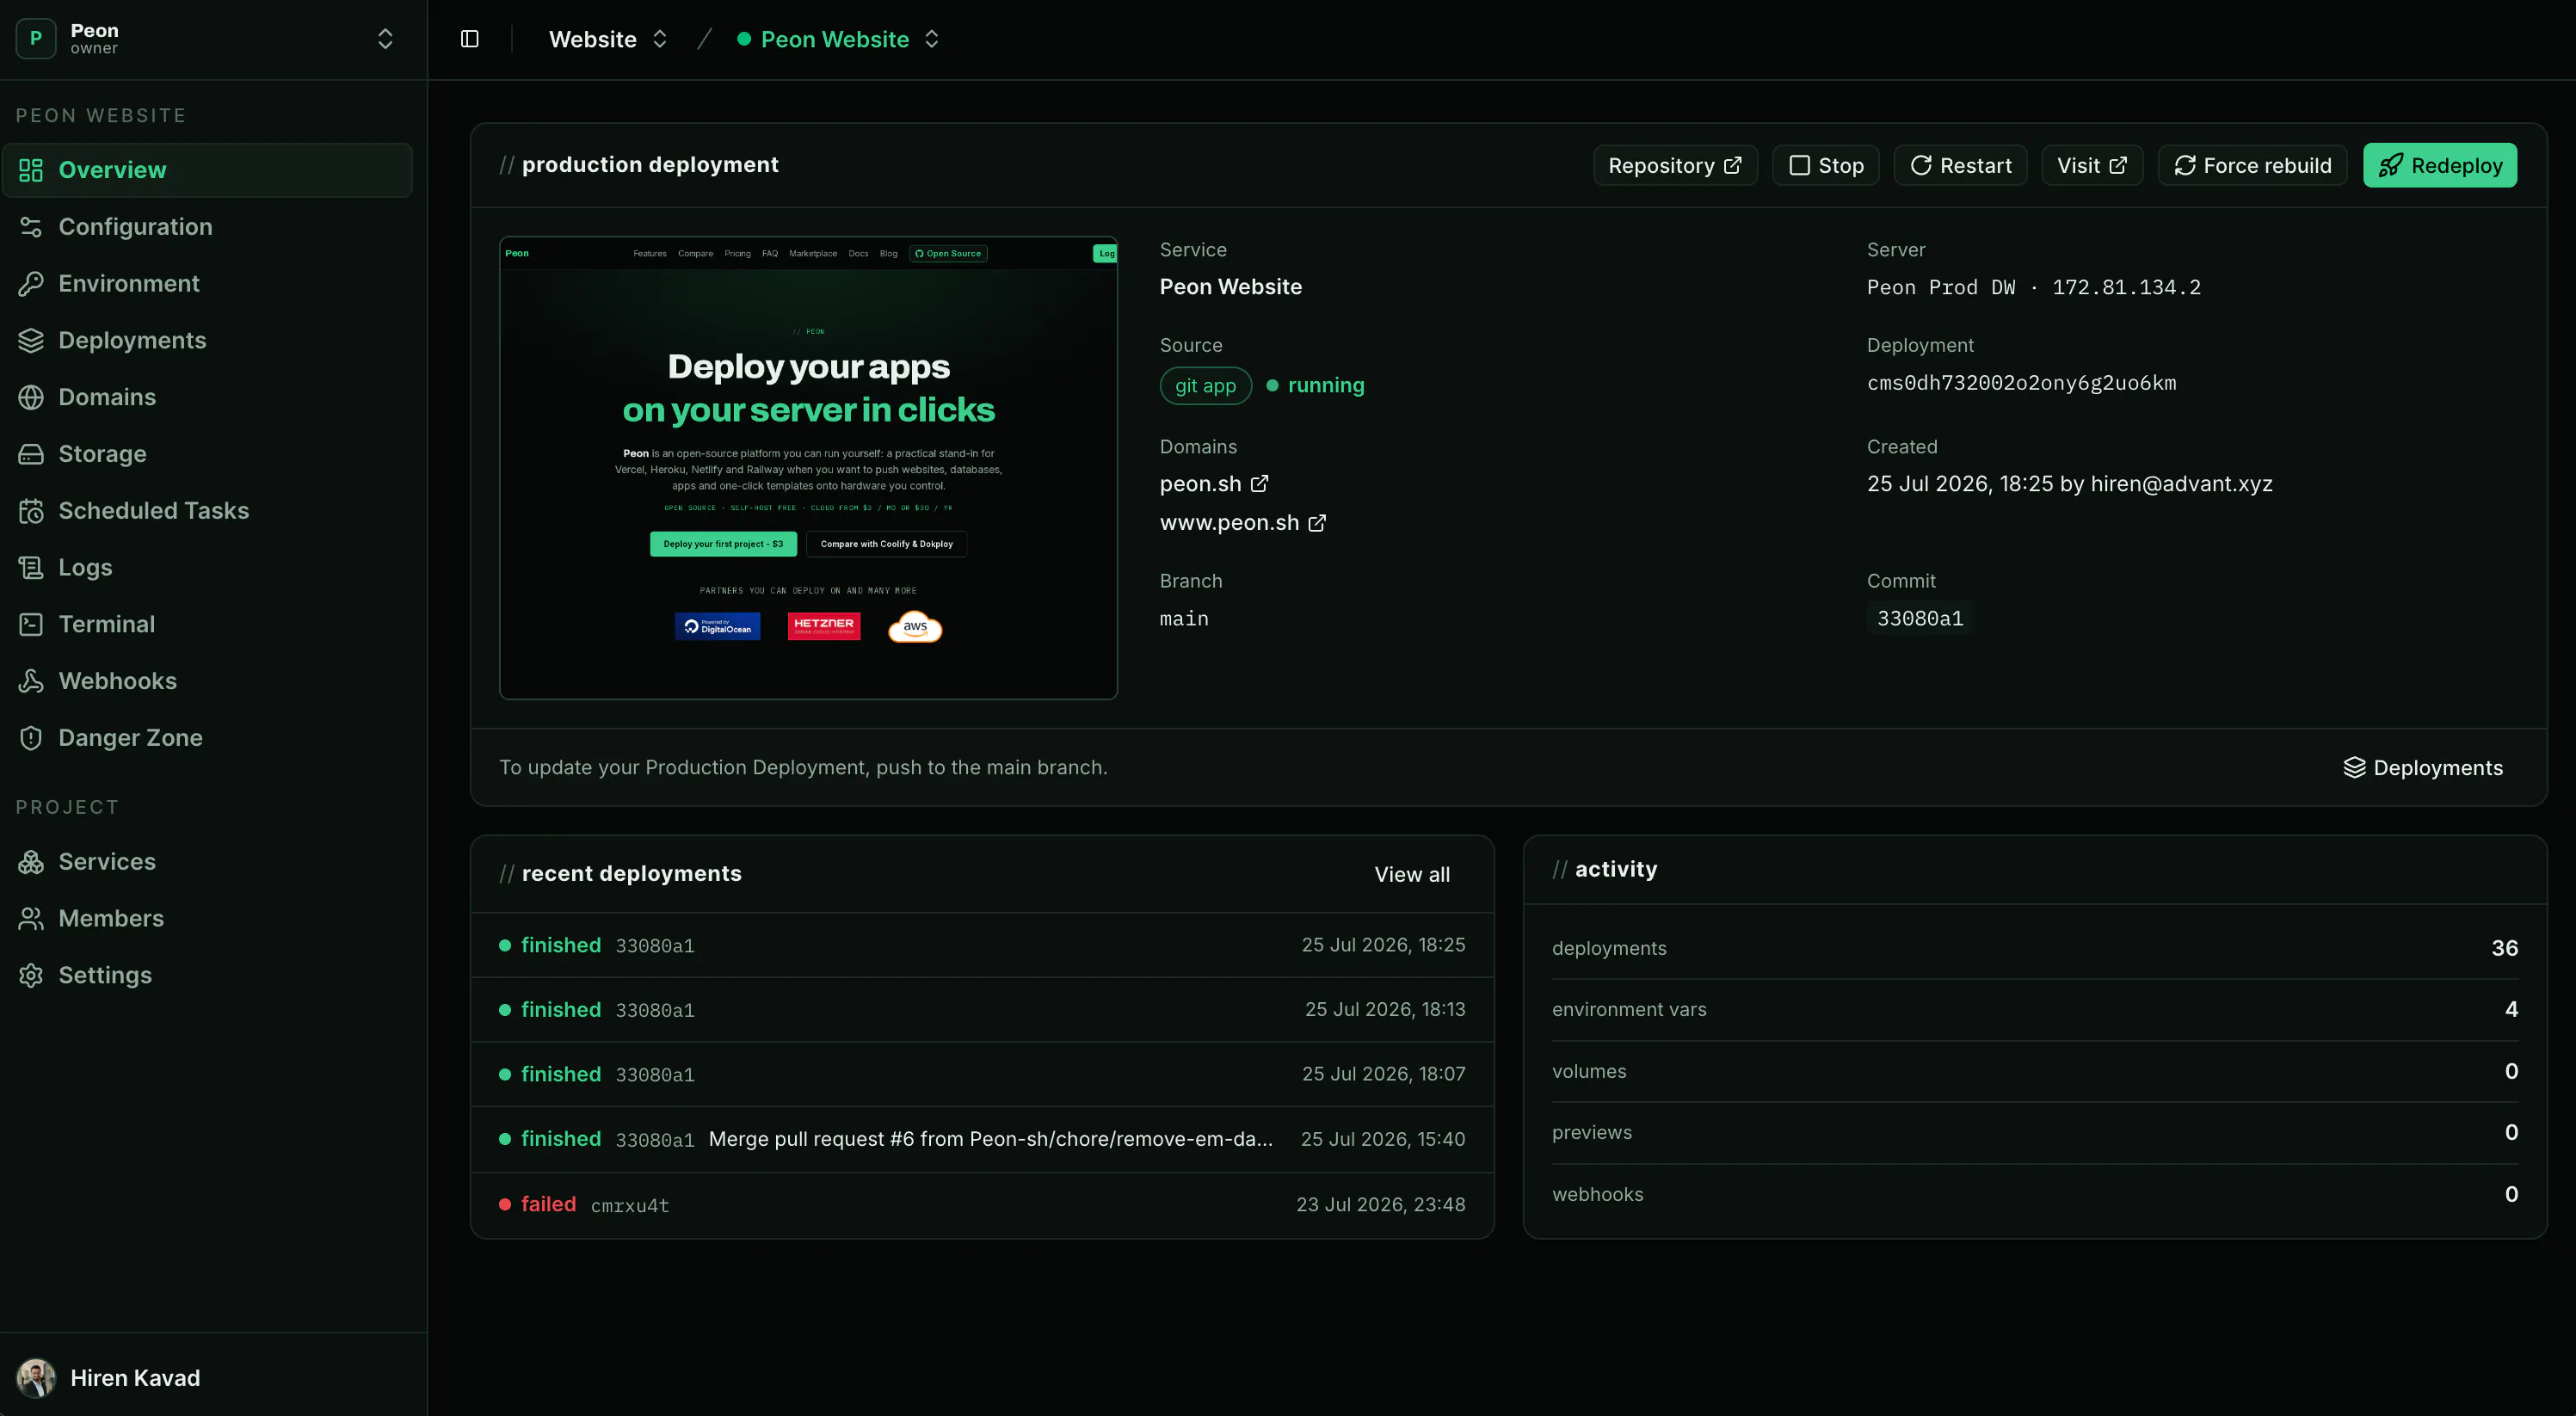Click the volumes activity row
This screenshot has width=2576, height=1416.
point(2035,1072)
